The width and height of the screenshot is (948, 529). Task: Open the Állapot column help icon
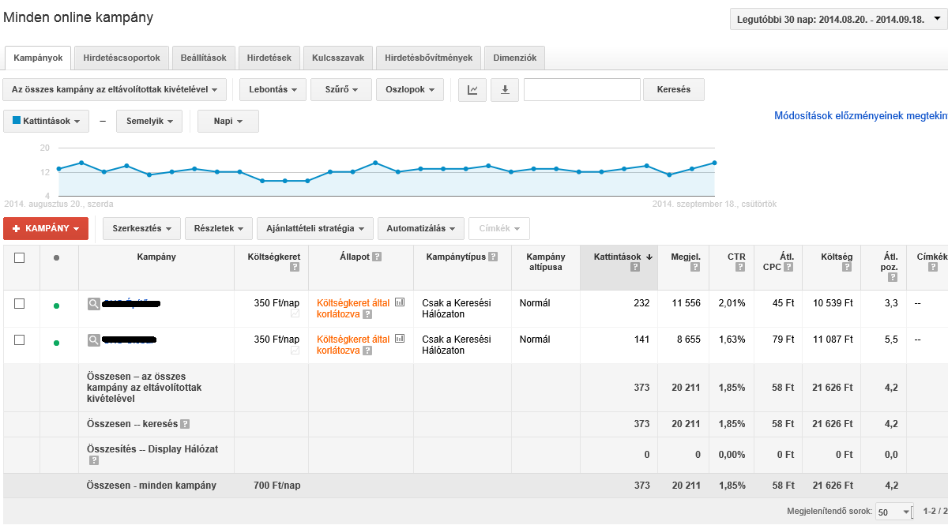pyautogui.click(x=377, y=257)
